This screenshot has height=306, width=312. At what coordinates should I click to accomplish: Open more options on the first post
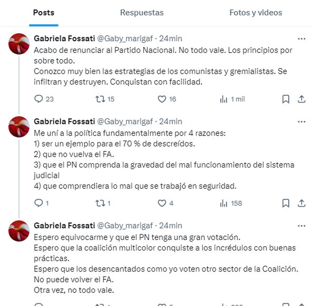coord(301,39)
